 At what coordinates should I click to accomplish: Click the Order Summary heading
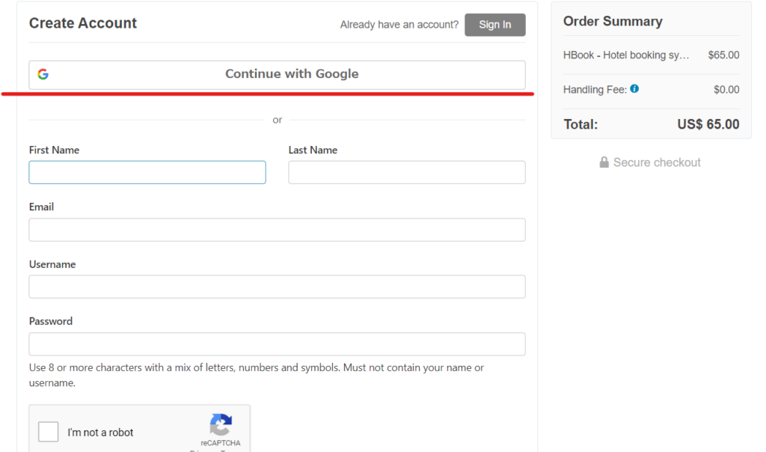(613, 22)
